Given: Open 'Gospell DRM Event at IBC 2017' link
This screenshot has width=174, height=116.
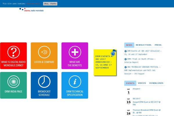Looking at the screenshot, I should point(146,103).
